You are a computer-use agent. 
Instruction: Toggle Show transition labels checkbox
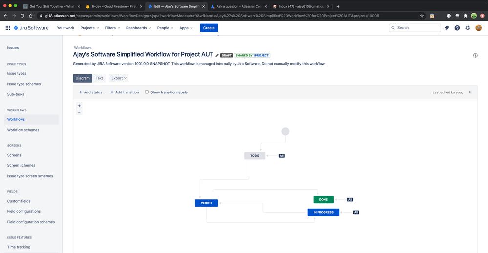[x=147, y=92]
